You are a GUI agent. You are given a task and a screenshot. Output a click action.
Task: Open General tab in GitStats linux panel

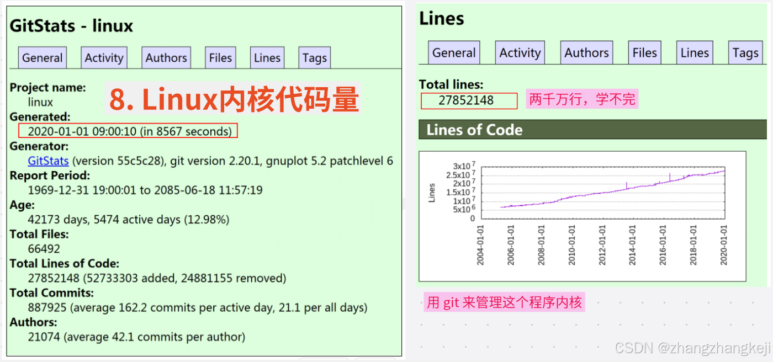43,58
